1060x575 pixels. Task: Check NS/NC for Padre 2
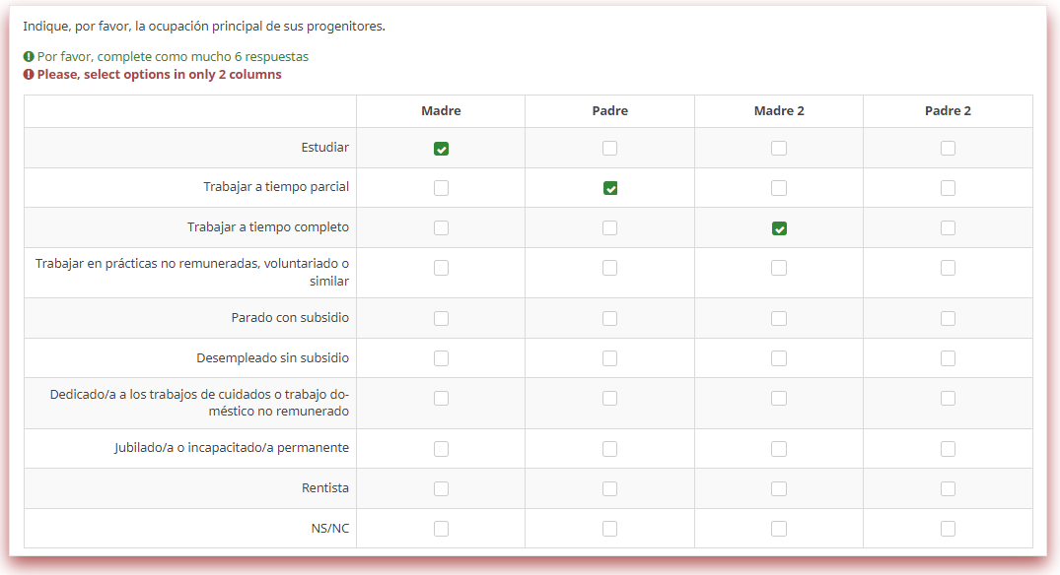948,529
